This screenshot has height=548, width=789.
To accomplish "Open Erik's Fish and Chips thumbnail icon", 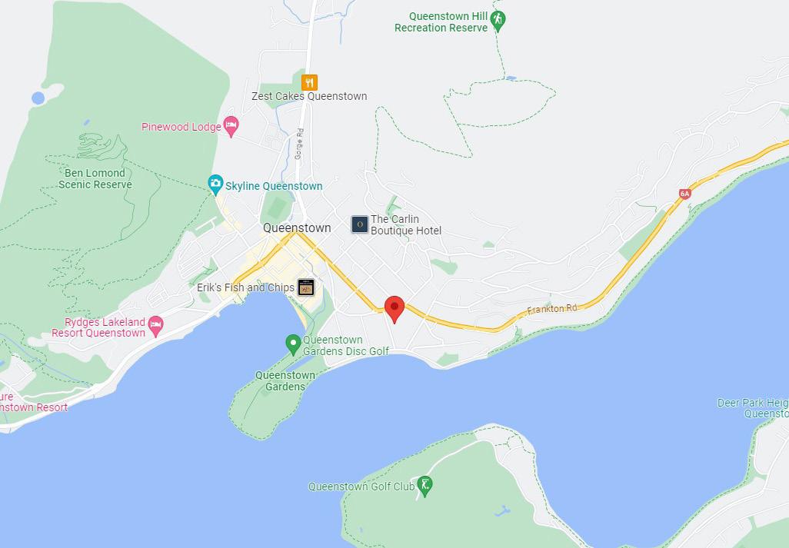I will 306,287.
